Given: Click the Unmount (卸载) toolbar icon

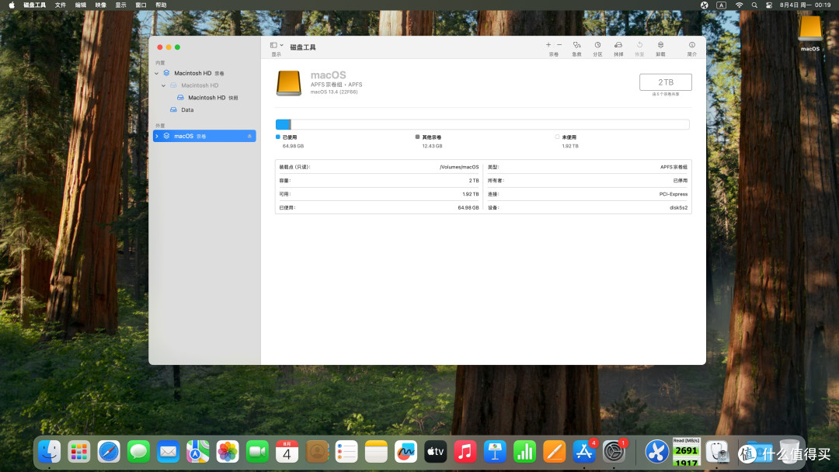Looking at the screenshot, I should [x=660, y=45].
